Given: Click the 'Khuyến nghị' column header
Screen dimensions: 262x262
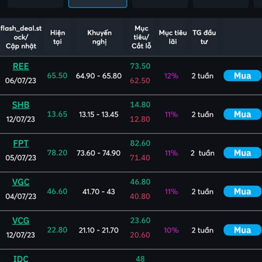Looking at the screenshot, I should (x=100, y=37).
